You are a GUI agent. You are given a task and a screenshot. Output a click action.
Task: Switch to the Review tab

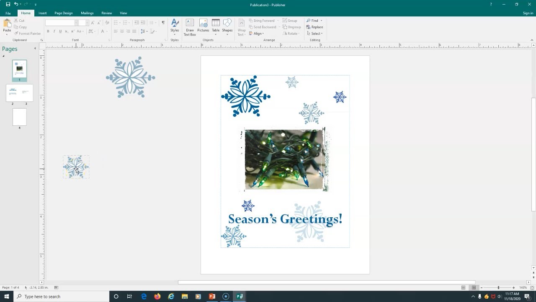coord(106,13)
